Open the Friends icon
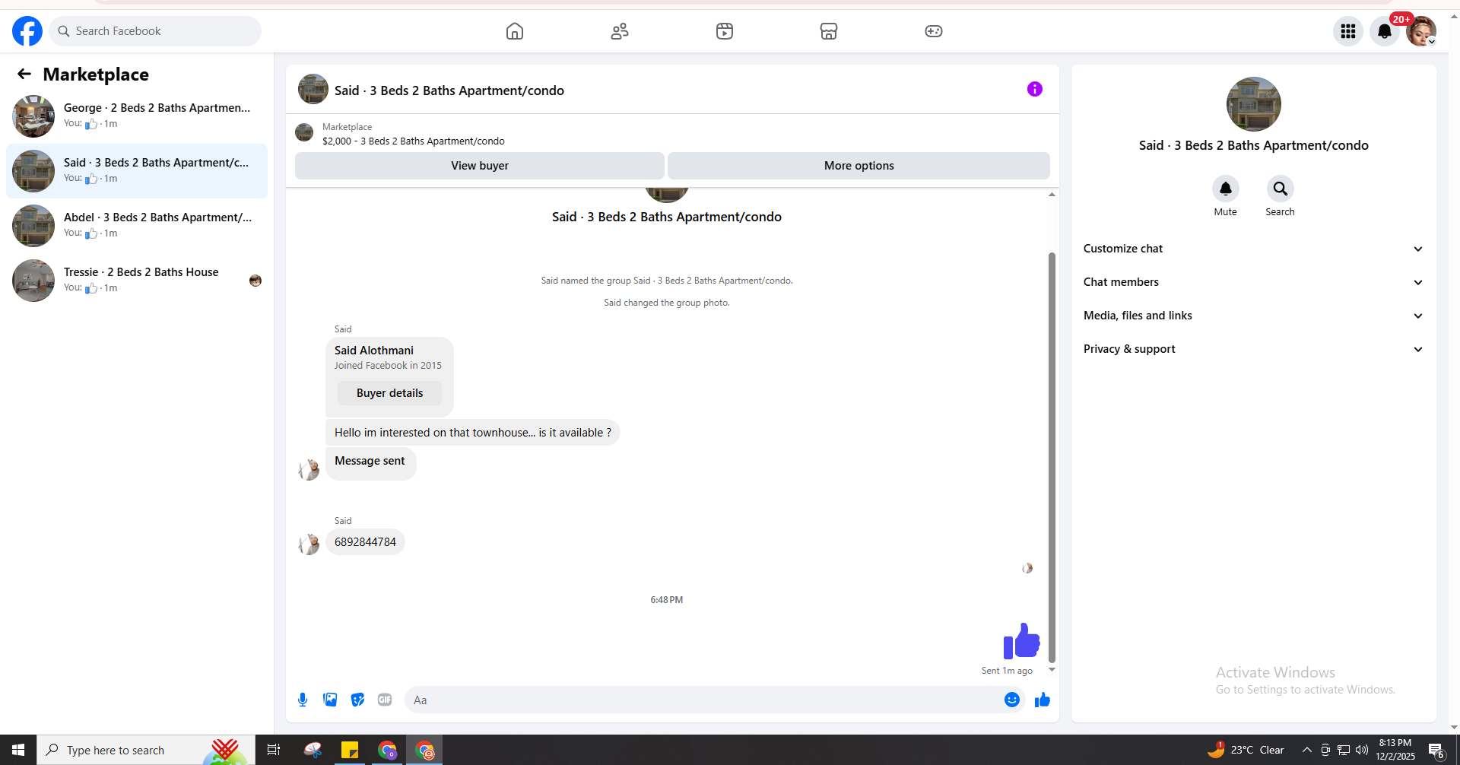Screen dimensions: 1460x765 coord(620,31)
